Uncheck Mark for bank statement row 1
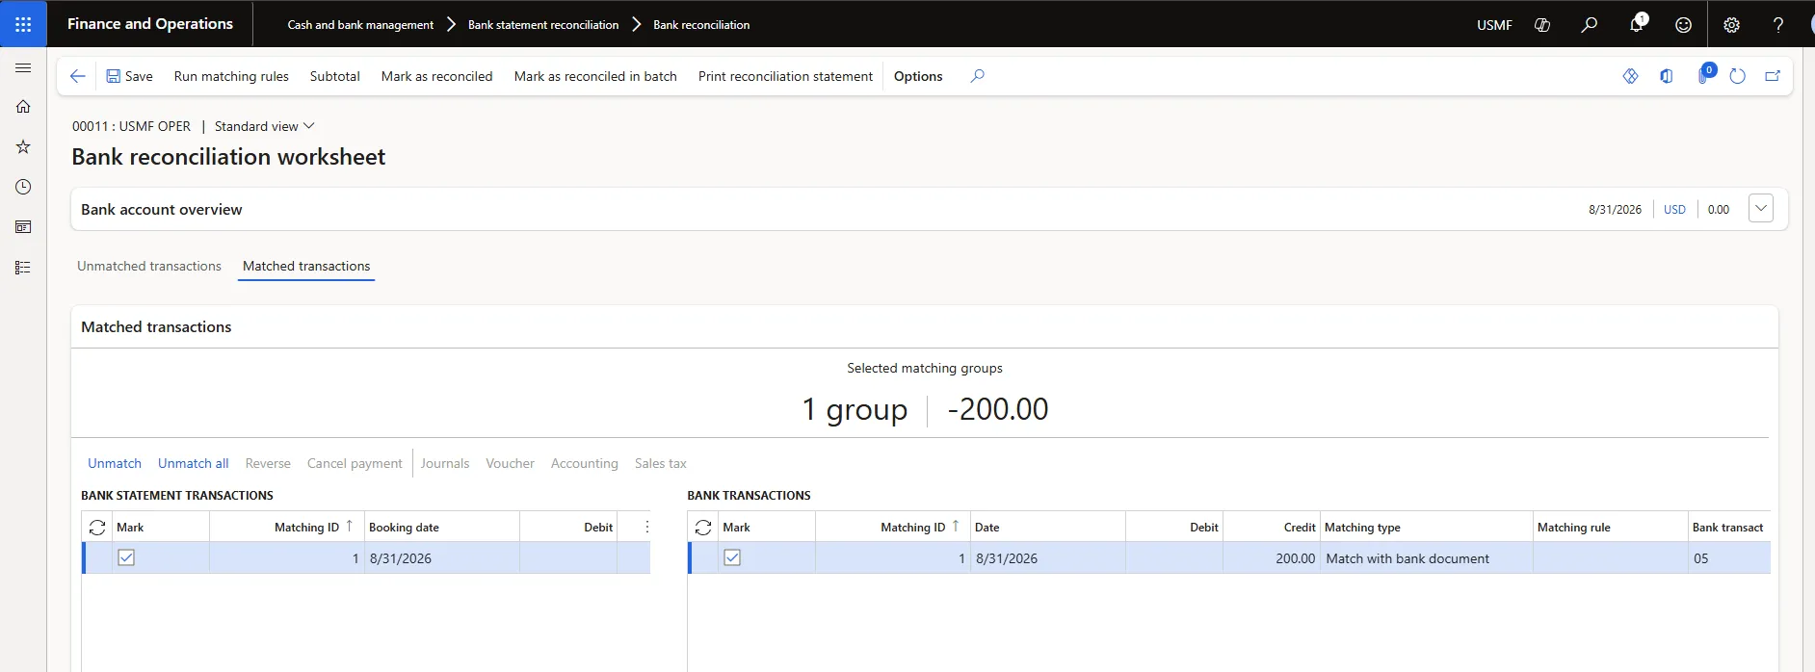 126,557
